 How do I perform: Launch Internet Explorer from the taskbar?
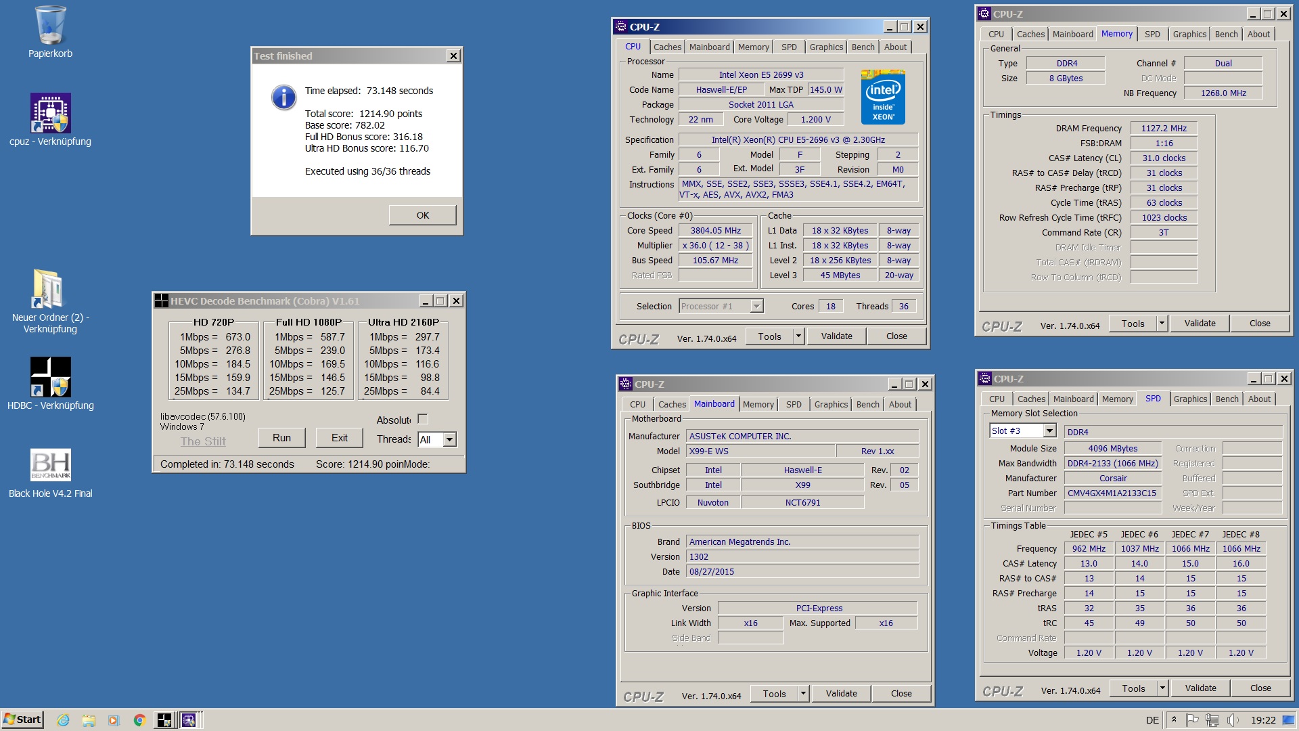tap(63, 720)
